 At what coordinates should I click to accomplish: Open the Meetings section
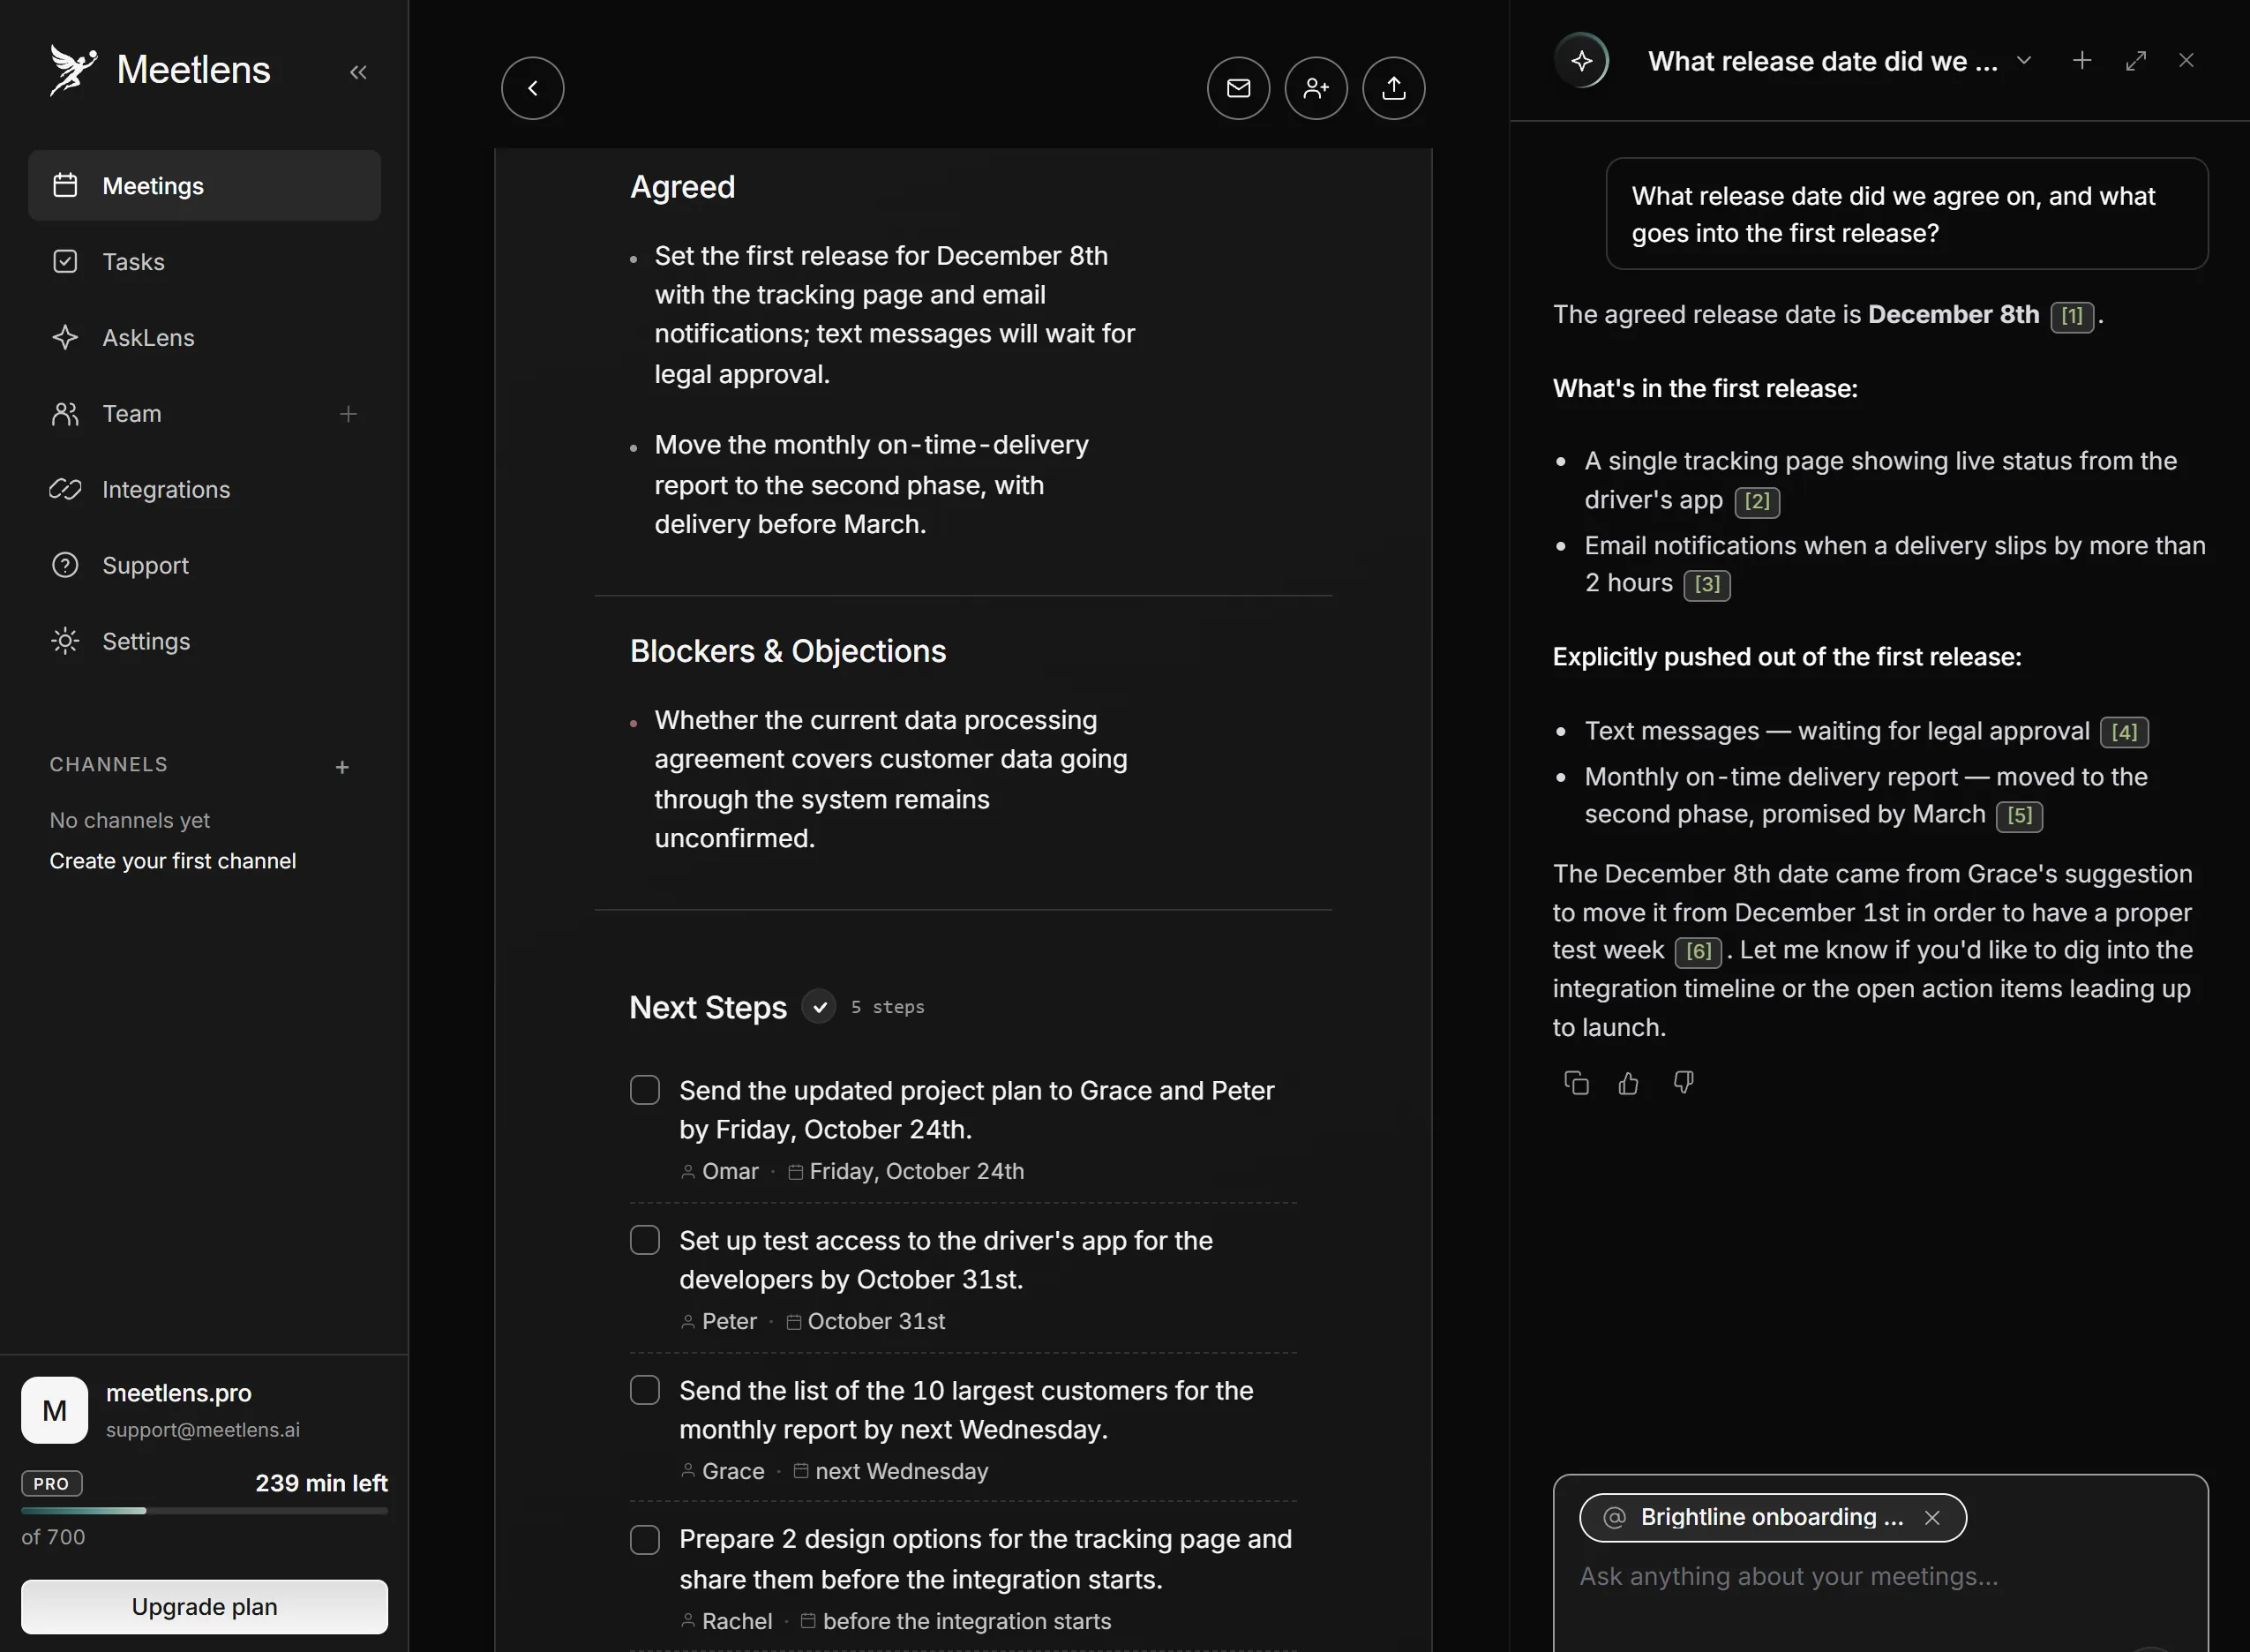[x=204, y=186]
